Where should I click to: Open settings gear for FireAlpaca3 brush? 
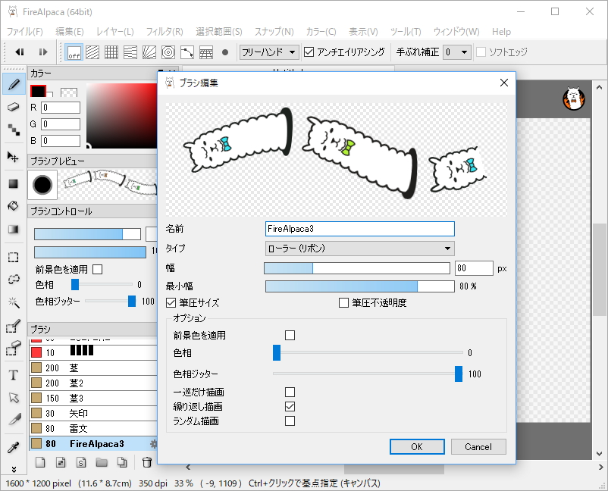coord(154,444)
